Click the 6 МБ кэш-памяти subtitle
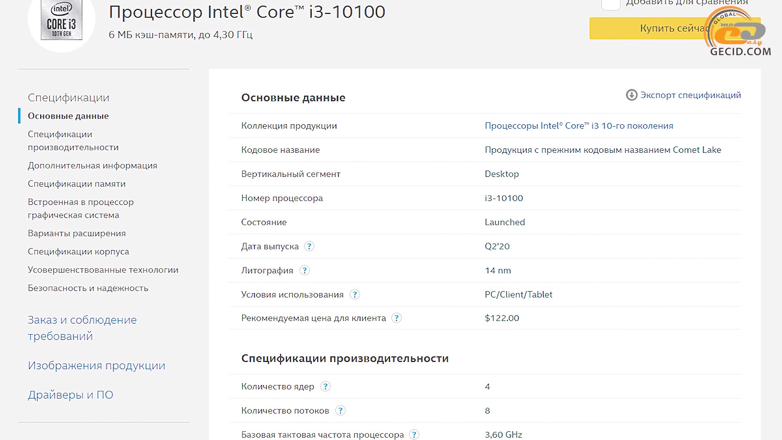 180,35
